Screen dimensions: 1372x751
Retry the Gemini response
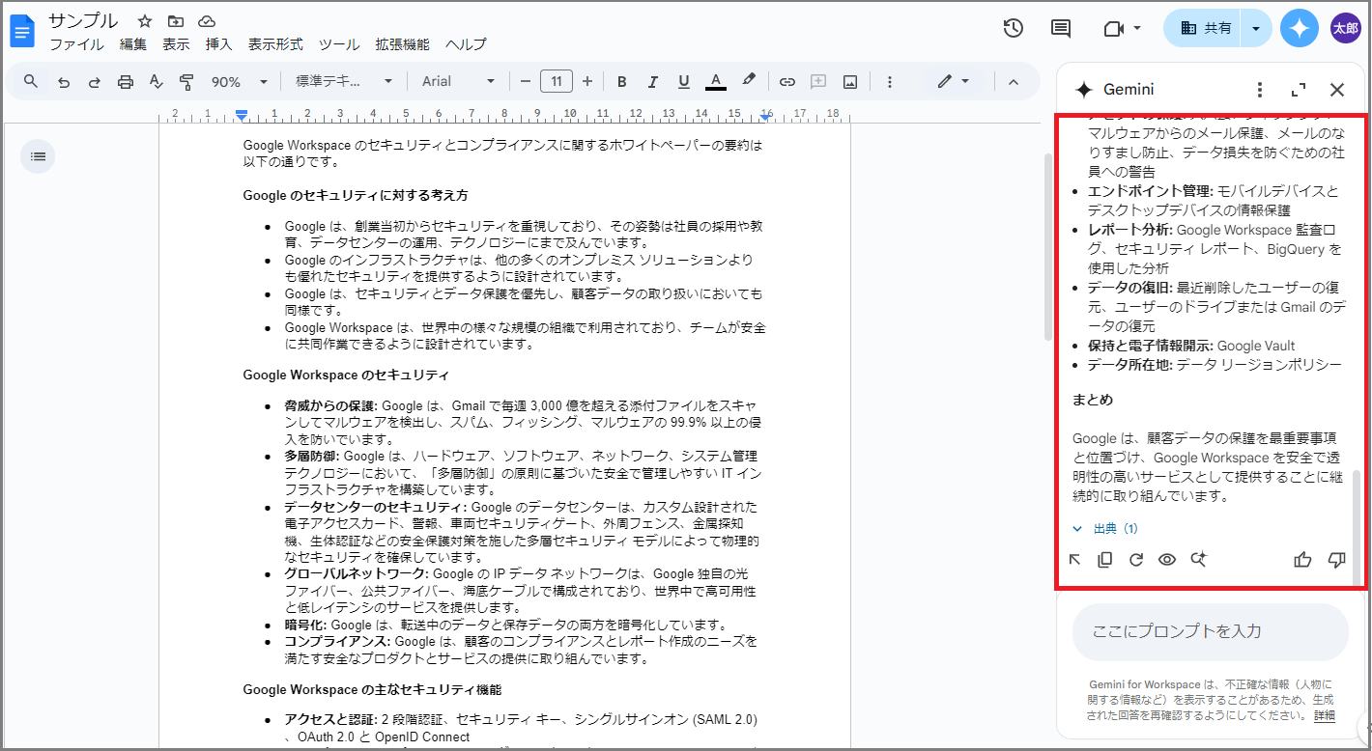coord(1136,559)
